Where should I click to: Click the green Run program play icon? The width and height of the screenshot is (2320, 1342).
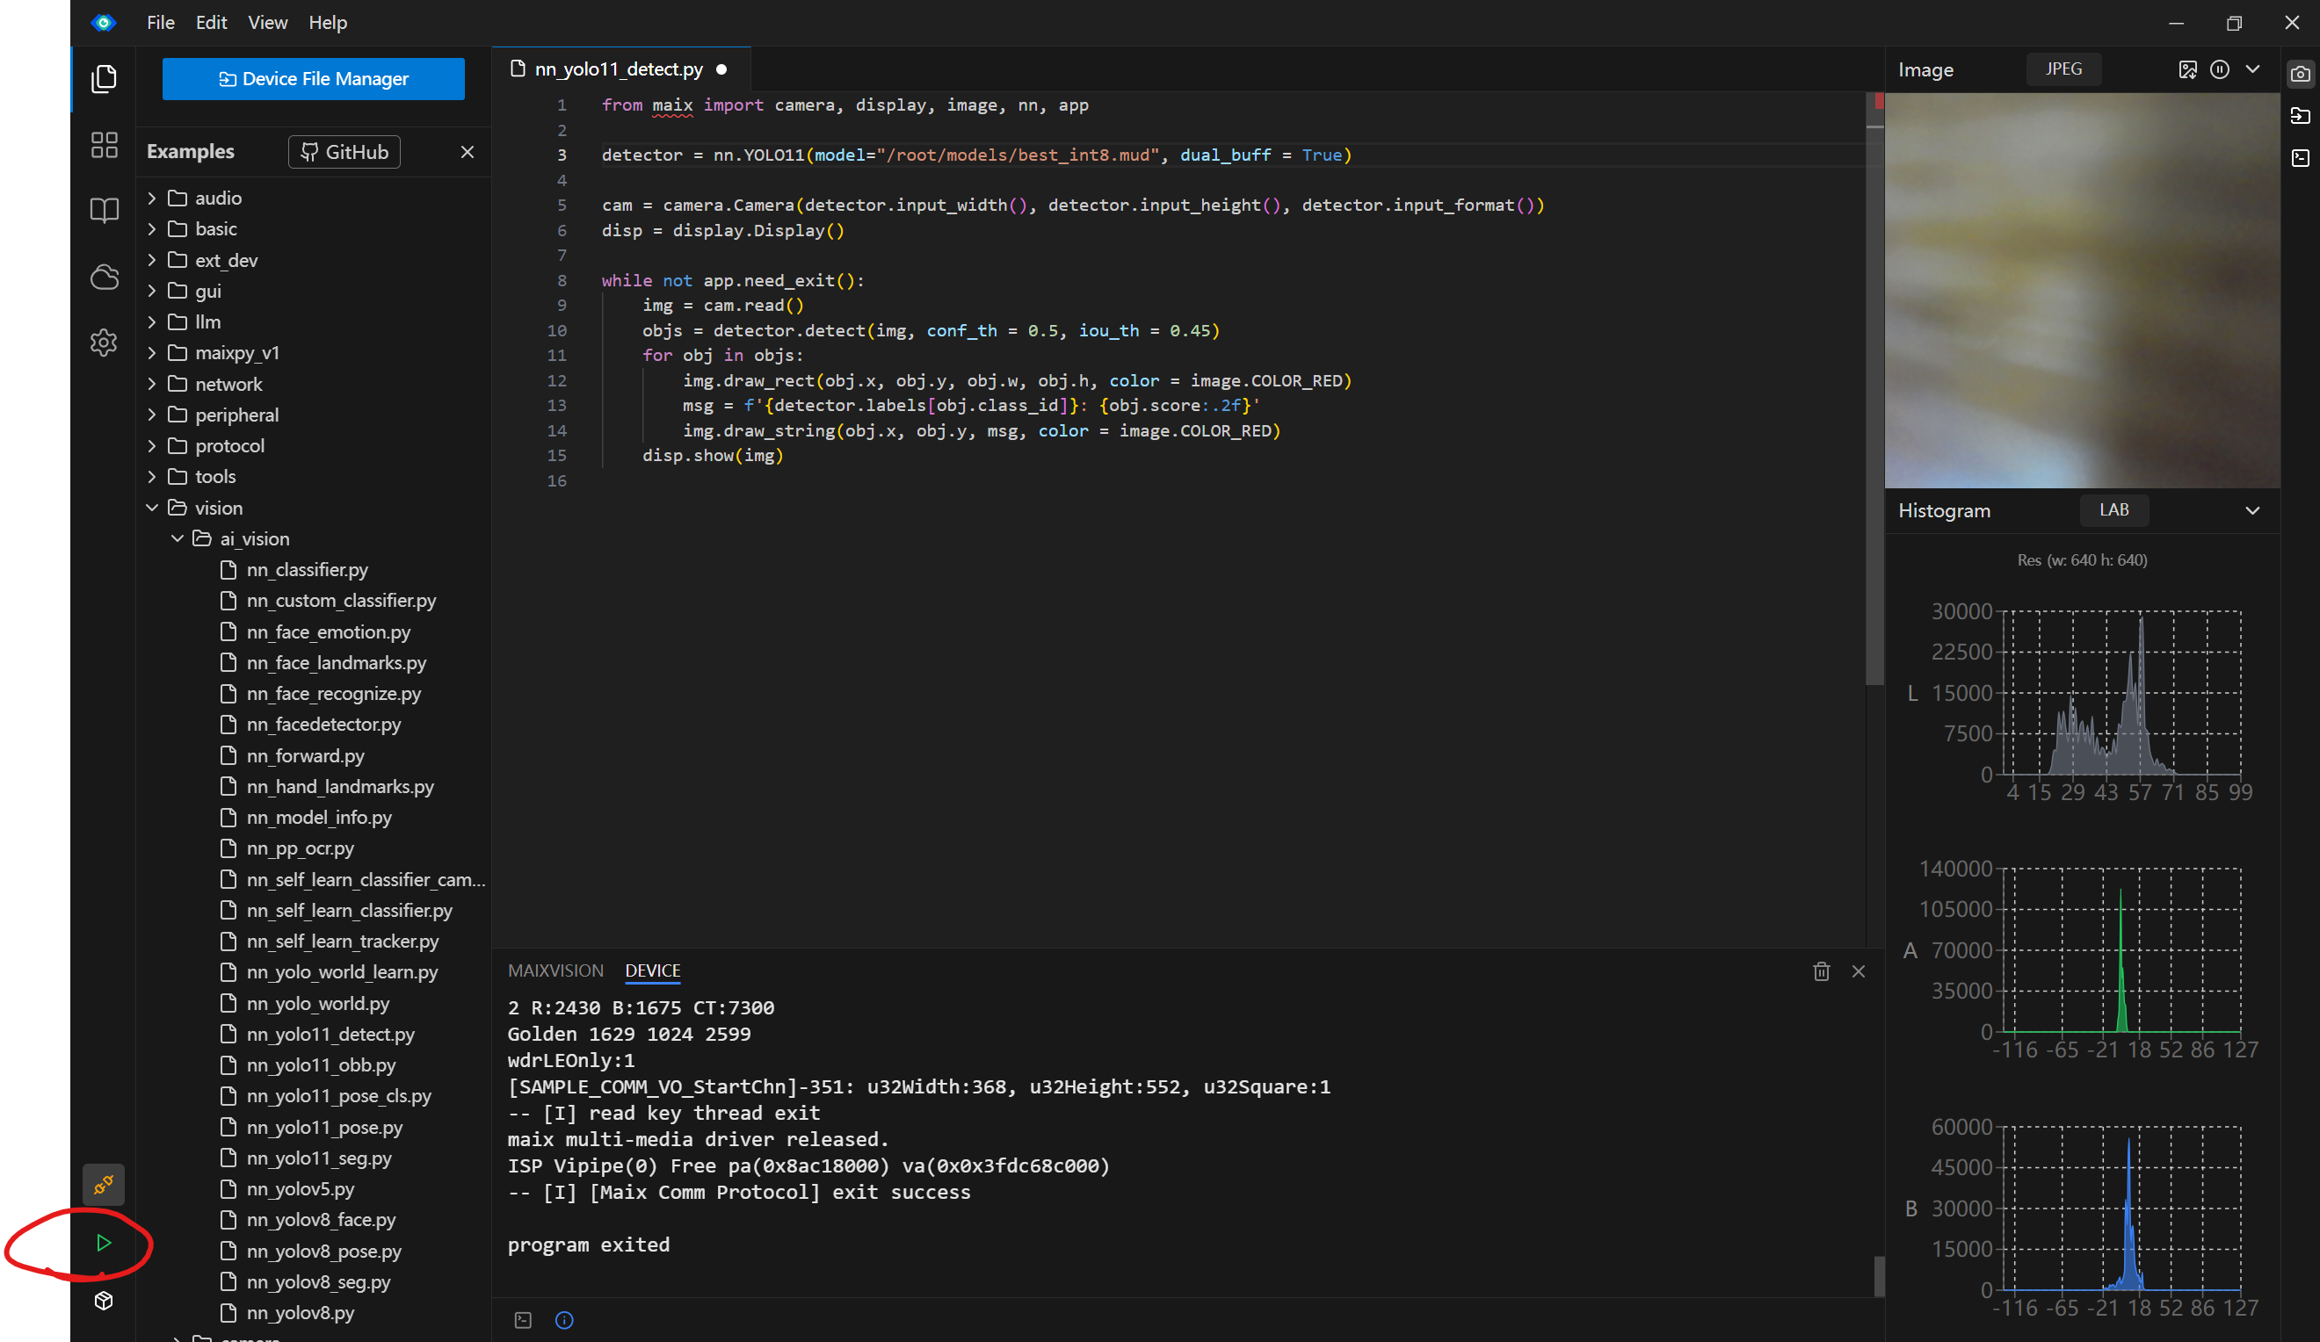[103, 1243]
